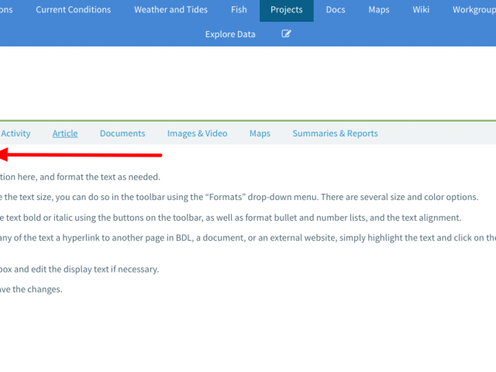This screenshot has height=372, width=496.
Task: Open the Workgroups nav item
Action: coord(474,10)
